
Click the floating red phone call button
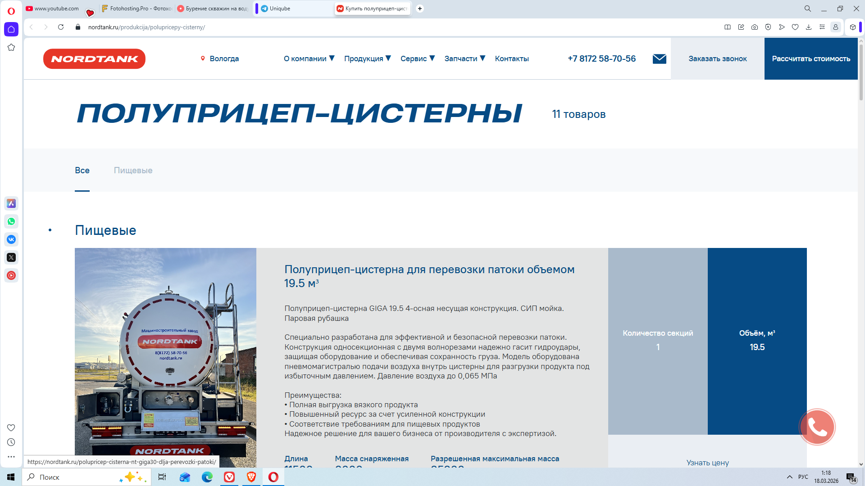817,427
